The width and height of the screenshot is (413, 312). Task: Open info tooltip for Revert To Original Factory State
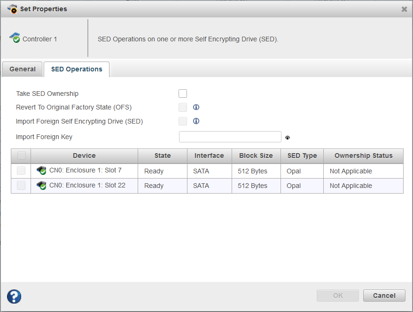[196, 107]
